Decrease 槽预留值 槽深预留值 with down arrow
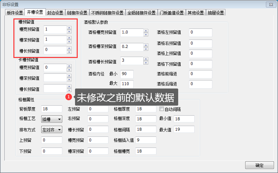The width and height of the screenshot is (278, 173). 69,42
